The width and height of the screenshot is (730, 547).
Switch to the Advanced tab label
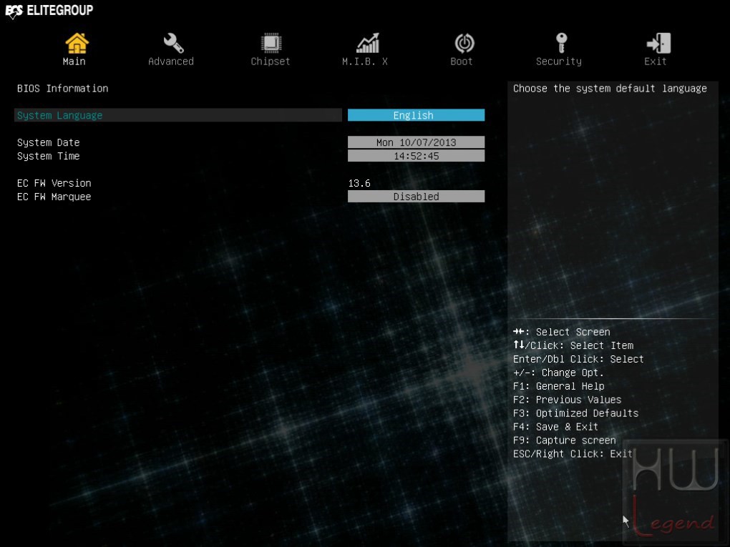pos(171,61)
